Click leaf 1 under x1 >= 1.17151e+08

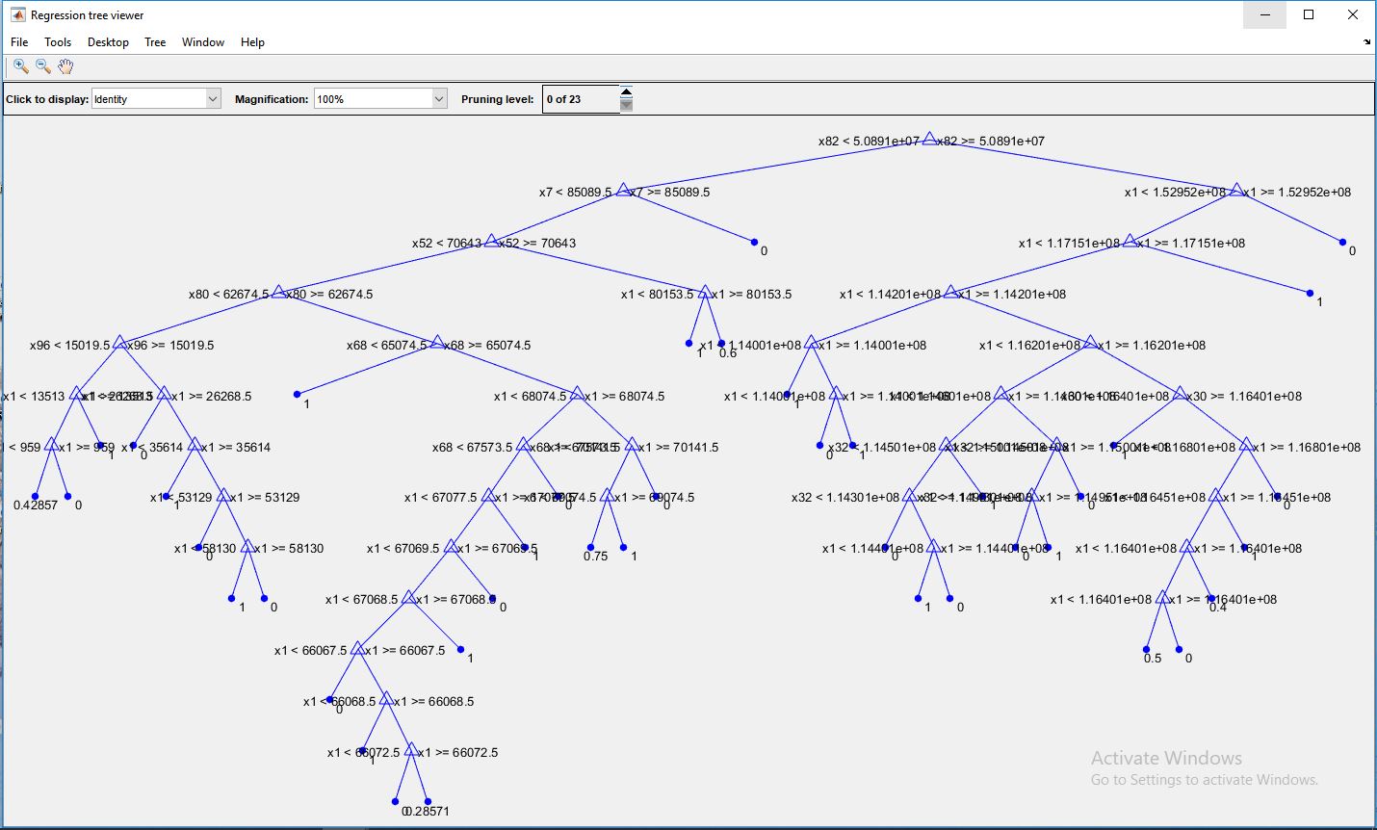coord(1310,293)
